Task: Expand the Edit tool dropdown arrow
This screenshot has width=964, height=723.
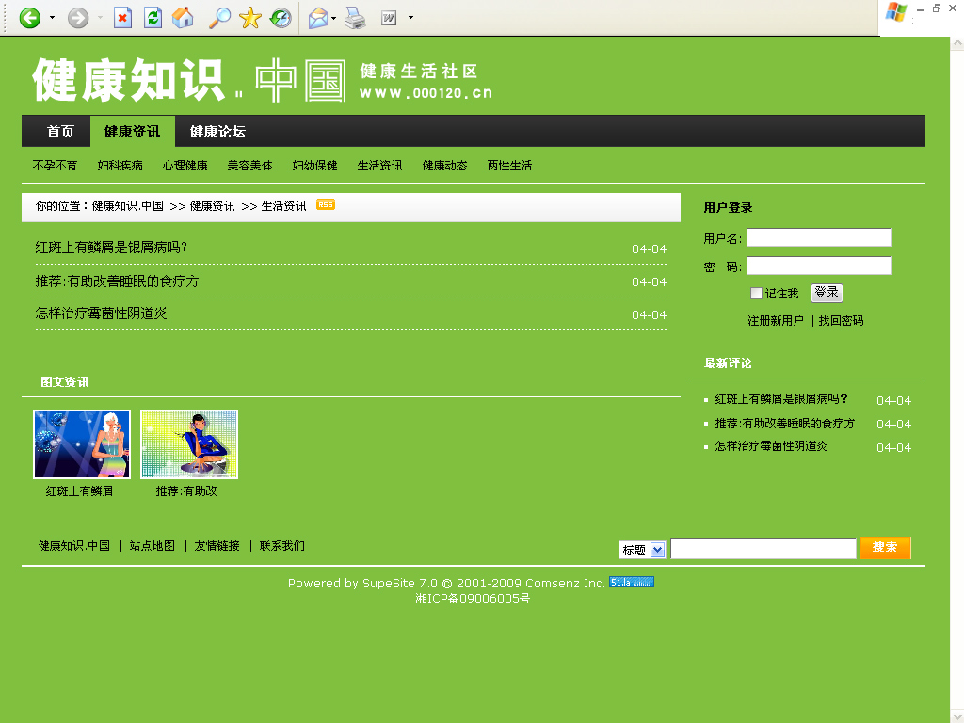Action: tap(410, 18)
